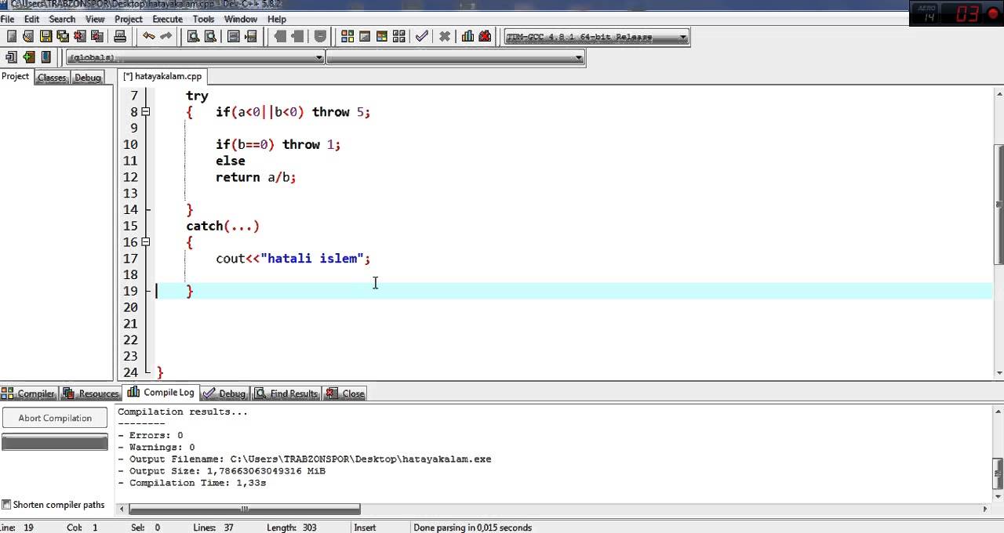Image resolution: width=1004 pixels, height=533 pixels.
Task: Click the "hatali islem" string in code
Action: pyautogui.click(x=312, y=258)
